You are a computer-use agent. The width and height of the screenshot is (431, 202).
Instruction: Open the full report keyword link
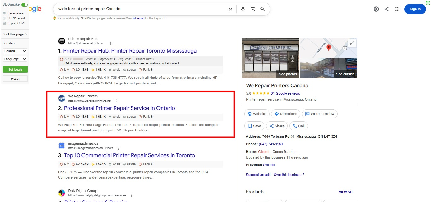click(x=139, y=18)
